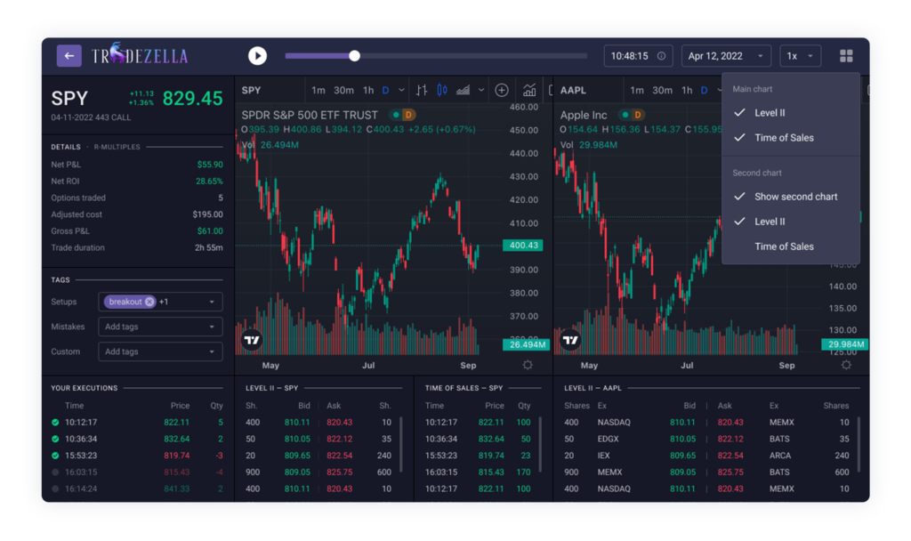Expand chart style chevron in SPY toolbar

click(481, 90)
